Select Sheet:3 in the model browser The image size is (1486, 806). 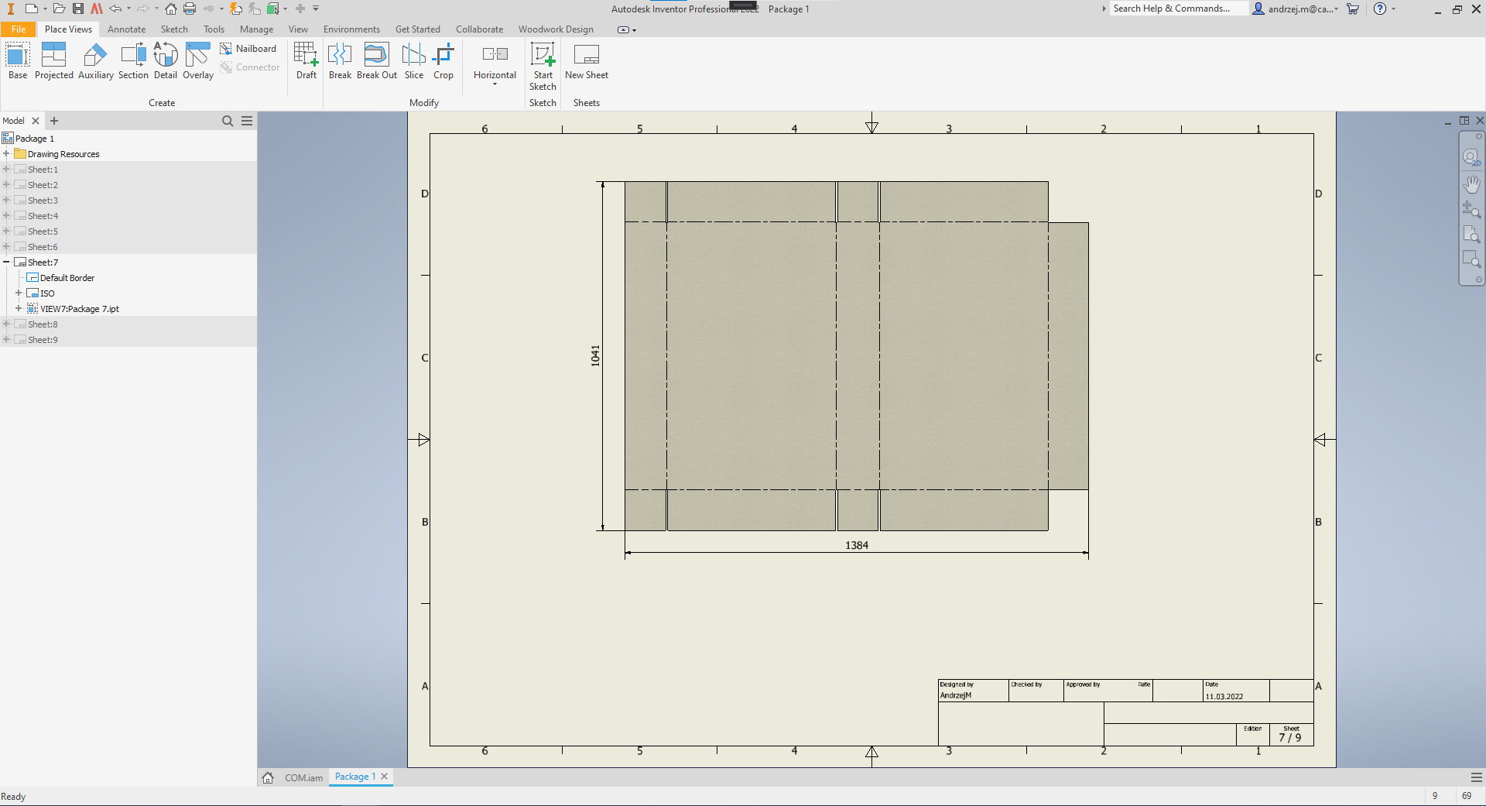pyautogui.click(x=43, y=201)
